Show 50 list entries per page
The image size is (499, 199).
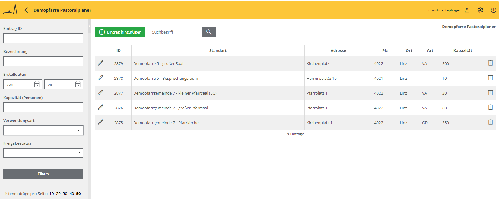pyautogui.click(x=78, y=194)
